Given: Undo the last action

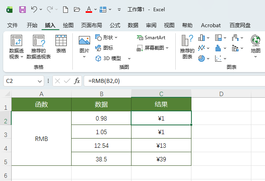Looking at the screenshot, I should point(34,10).
